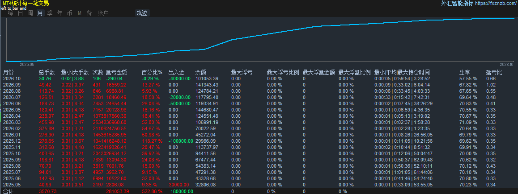This screenshot has height=194, width=518.
Task: Click the balance value 141343.43
Action: tap(207, 85)
